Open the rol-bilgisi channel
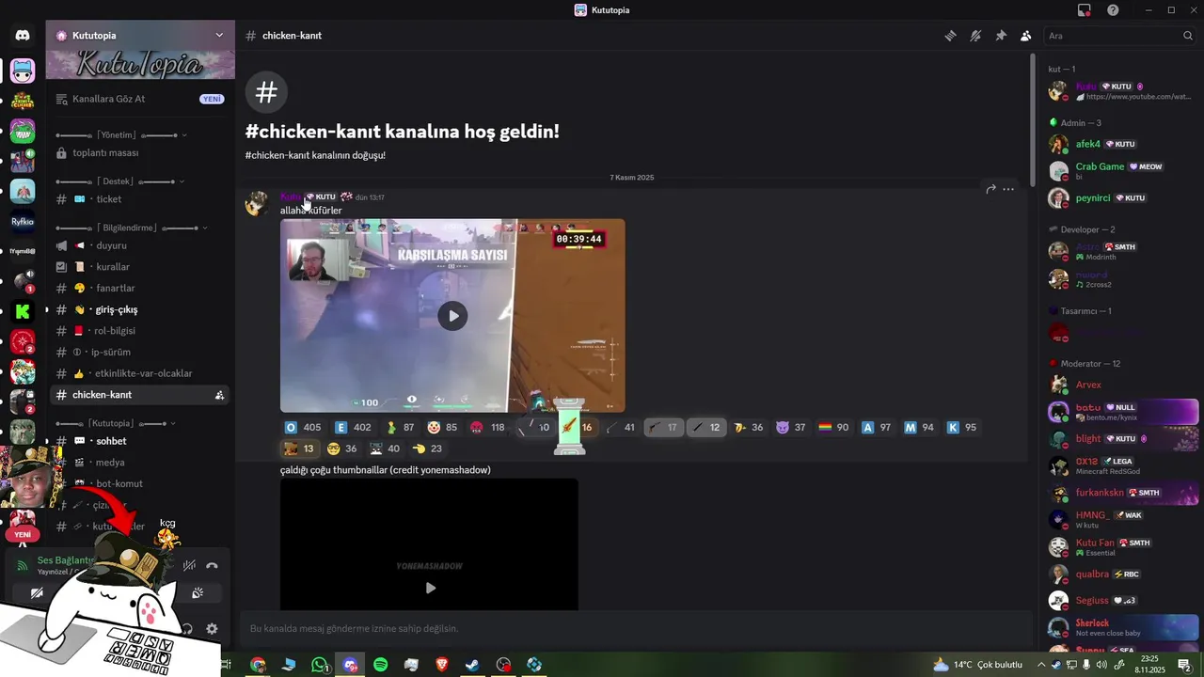Screen dimensions: 1204x677 pos(139,331)
